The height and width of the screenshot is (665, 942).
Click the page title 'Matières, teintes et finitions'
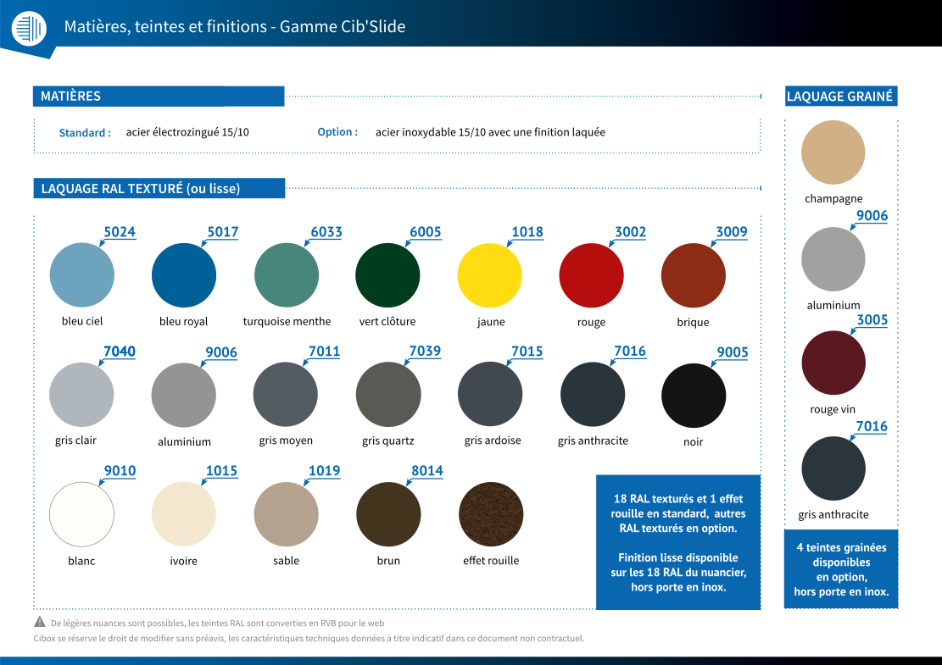[165, 26]
